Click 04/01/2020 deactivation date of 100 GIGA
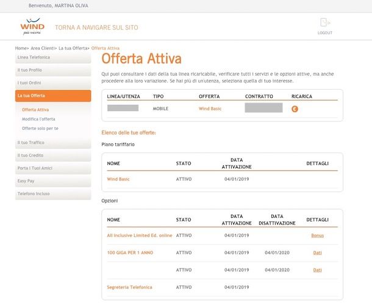Screen dimensions: 372x305 (277, 253)
